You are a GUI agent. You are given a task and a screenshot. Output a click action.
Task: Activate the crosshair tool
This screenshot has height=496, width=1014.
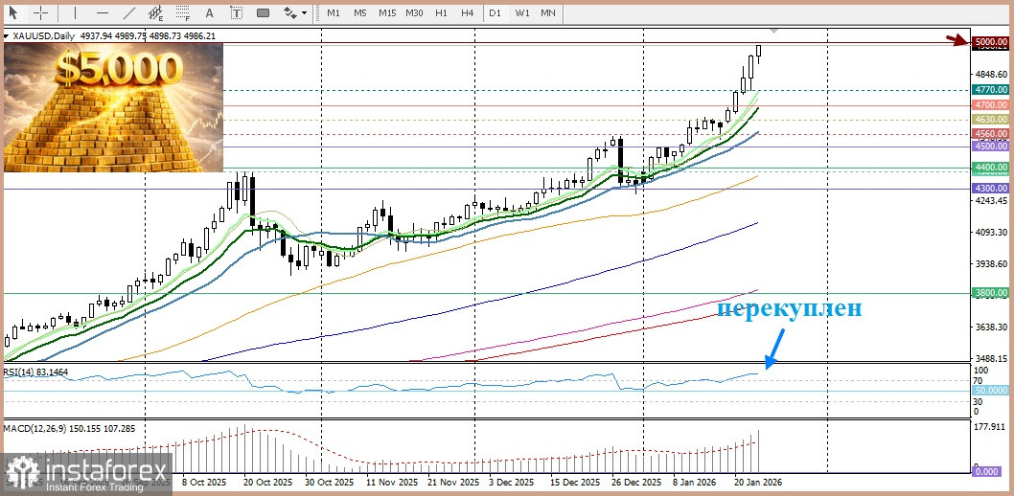tap(41, 12)
